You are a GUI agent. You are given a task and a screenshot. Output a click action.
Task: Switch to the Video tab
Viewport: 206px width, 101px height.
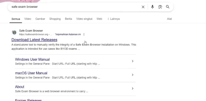28,19
